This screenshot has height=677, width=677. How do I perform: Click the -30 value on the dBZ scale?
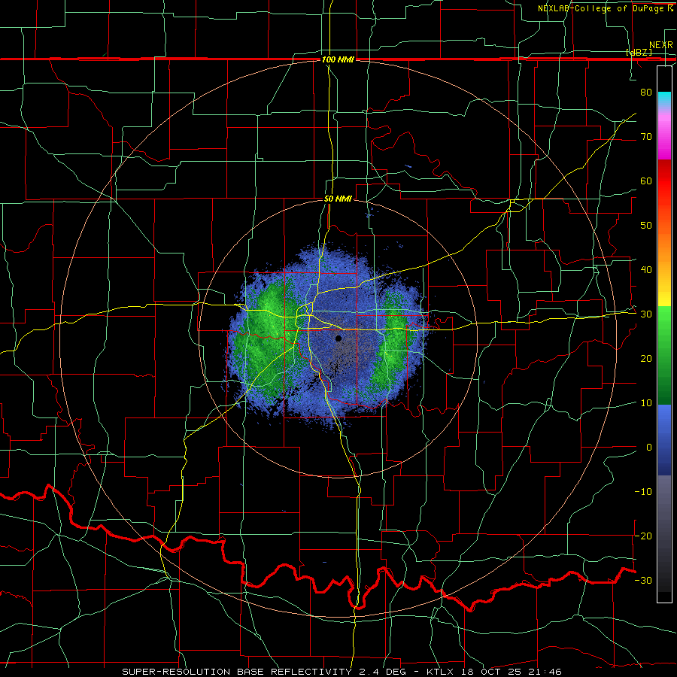pyautogui.click(x=643, y=580)
